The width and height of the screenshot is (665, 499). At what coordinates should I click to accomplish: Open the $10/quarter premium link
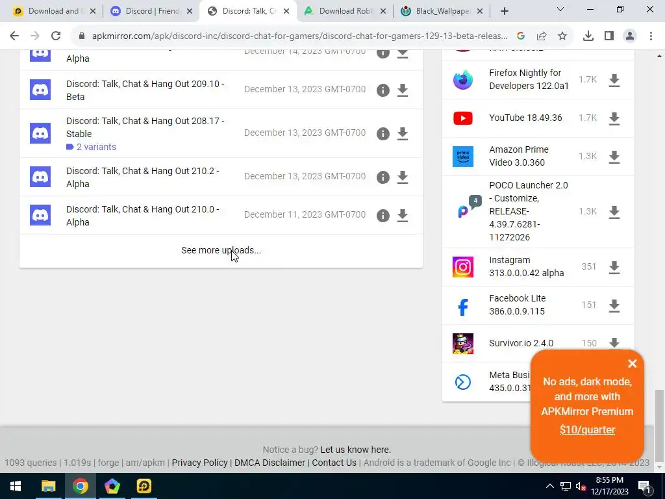(587, 430)
